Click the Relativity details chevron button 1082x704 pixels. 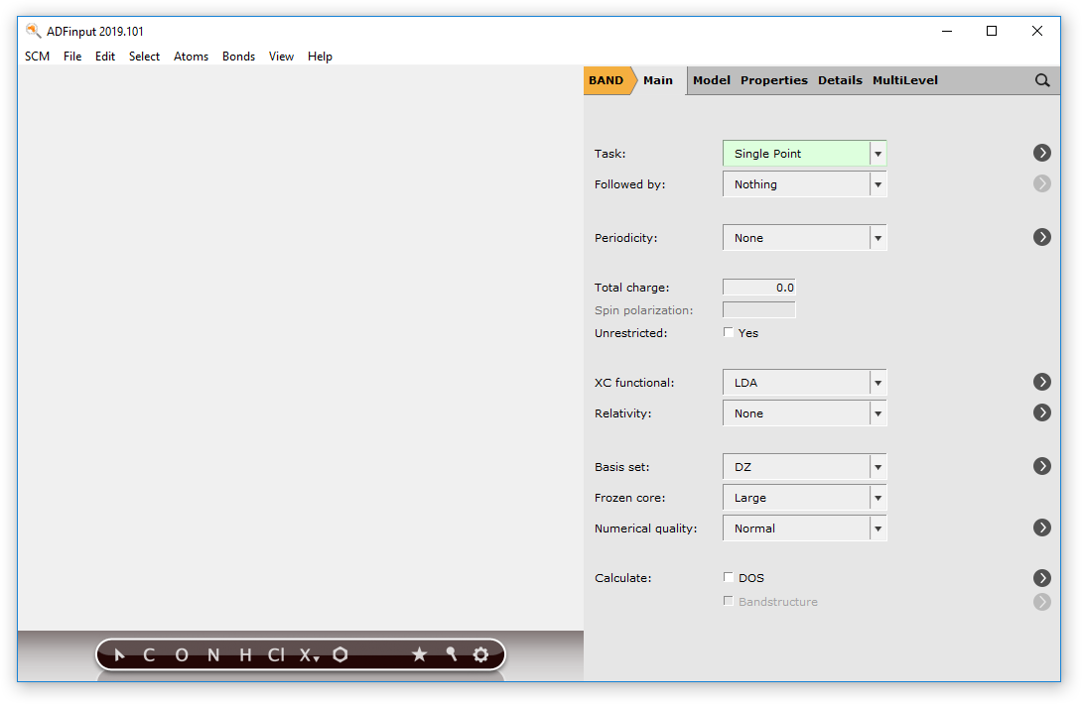[x=1041, y=412]
